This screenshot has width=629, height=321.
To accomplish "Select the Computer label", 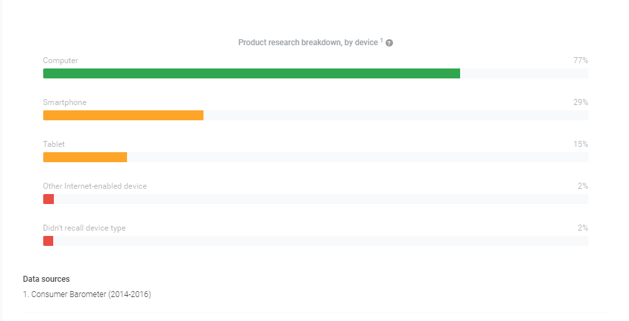I will pos(61,60).
